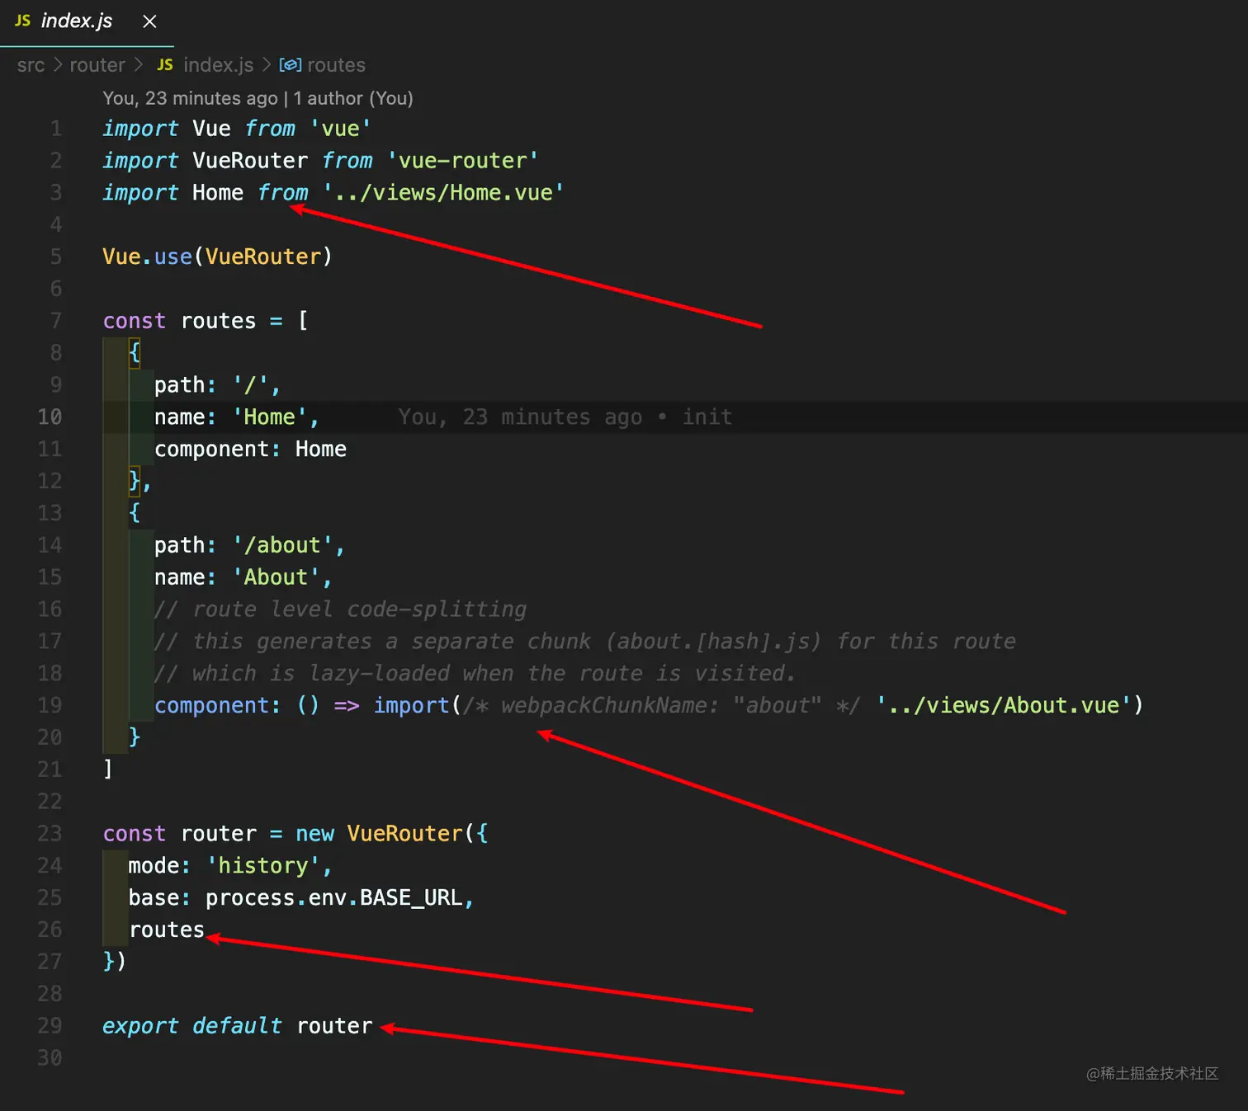Screen dimensions: 1248x1111
Task: Click the inline blame 'You, 23 minutes ago • init'
Action: pyautogui.click(x=565, y=417)
